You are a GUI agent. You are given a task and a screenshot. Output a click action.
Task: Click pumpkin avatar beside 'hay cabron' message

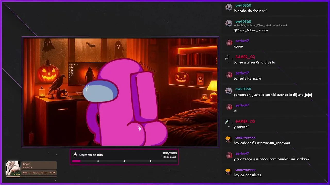click(228, 139)
